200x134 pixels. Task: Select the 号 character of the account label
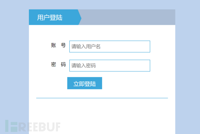pyautogui.click(x=63, y=45)
